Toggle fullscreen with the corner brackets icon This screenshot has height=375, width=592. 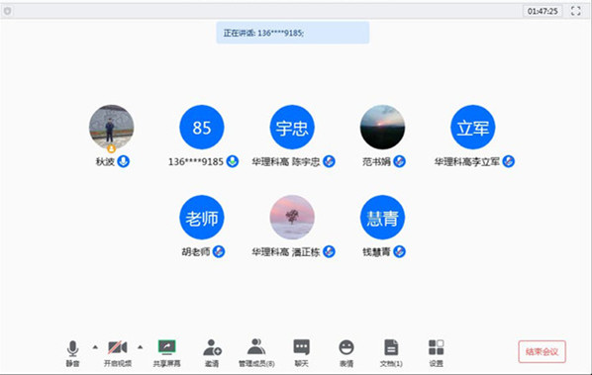[x=576, y=11]
